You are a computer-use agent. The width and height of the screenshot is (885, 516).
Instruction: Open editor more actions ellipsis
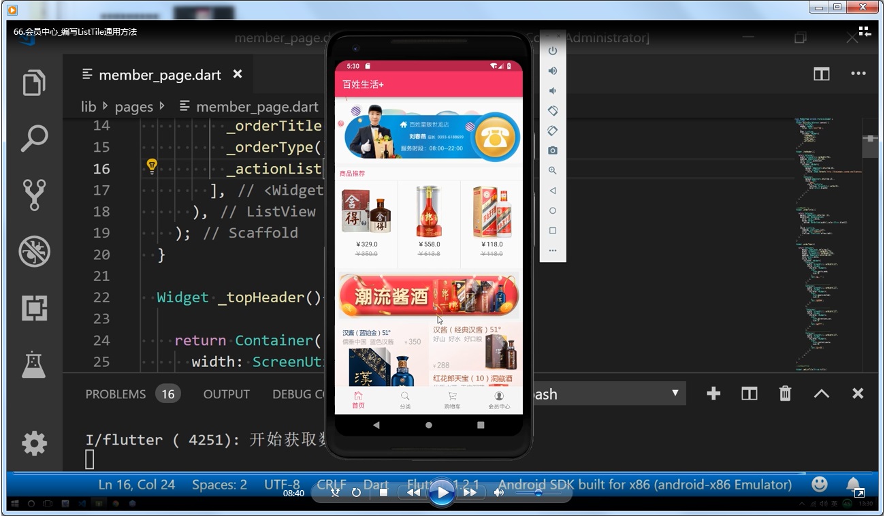[x=858, y=74]
